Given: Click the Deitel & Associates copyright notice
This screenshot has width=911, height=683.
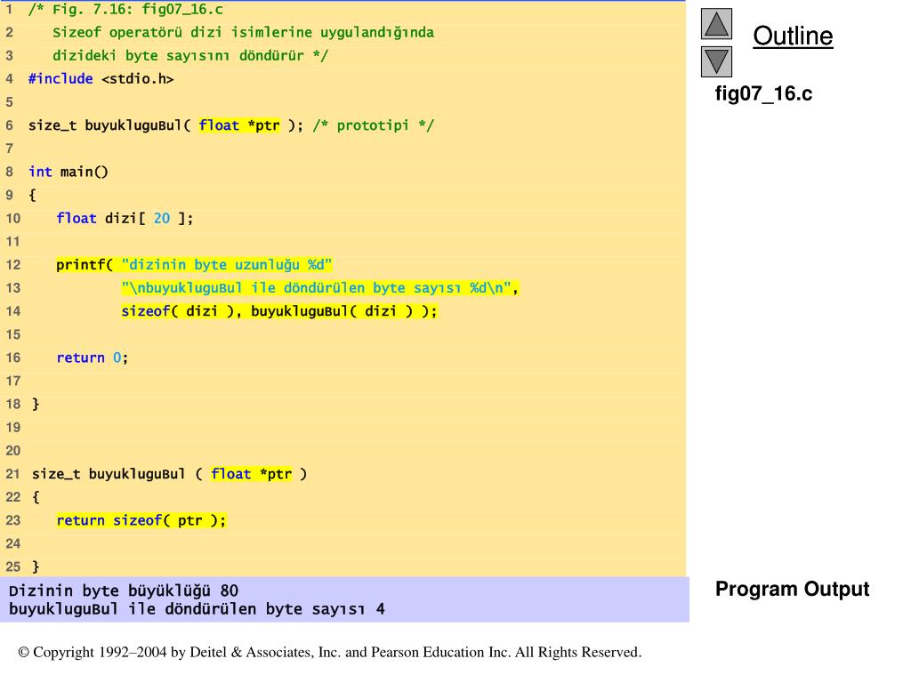Looking at the screenshot, I should coord(329,652).
